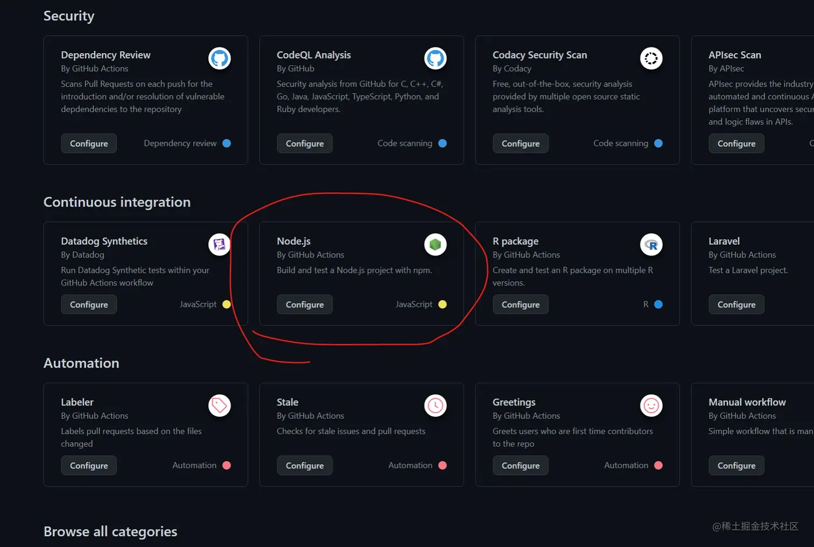Click the Dependency Review GitHub logo icon
The height and width of the screenshot is (547, 814).
pos(220,58)
